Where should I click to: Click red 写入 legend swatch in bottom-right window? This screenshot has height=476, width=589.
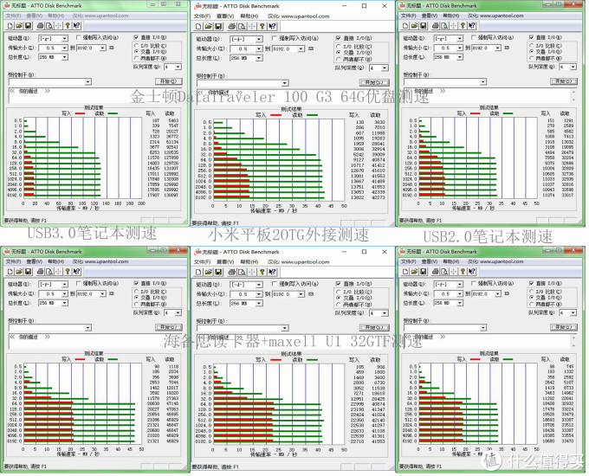[476, 359]
